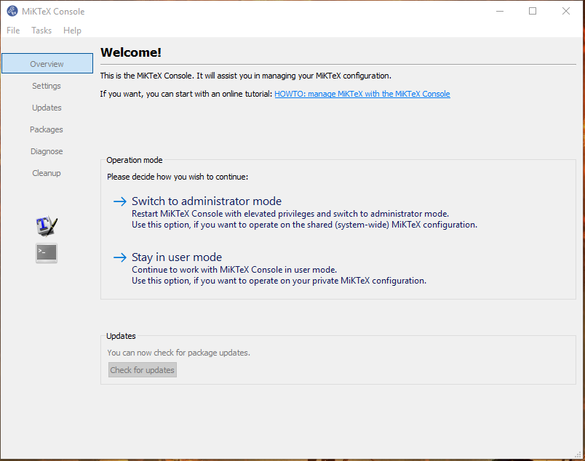Open the command prompt terminal icon

pyautogui.click(x=47, y=253)
